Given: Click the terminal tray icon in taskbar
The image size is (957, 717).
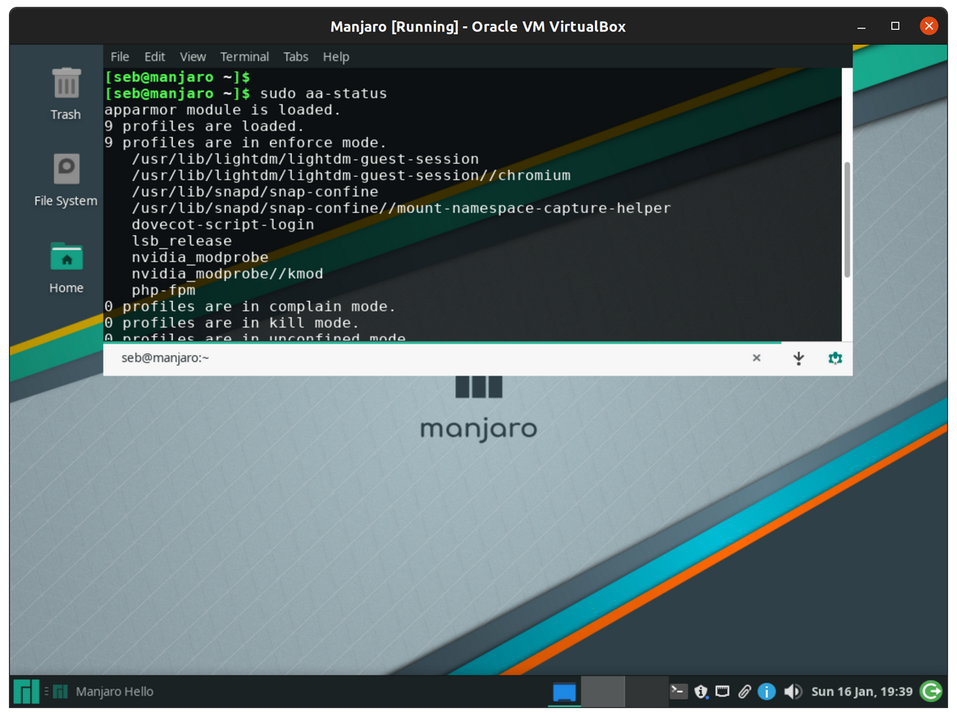Looking at the screenshot, I should [x=678, y=692].
